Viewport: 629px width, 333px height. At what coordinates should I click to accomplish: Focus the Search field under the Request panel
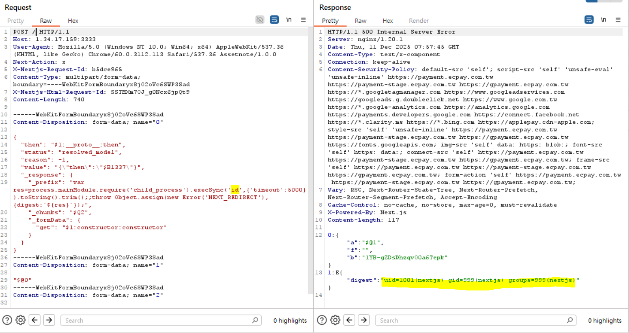coord(161,320)
